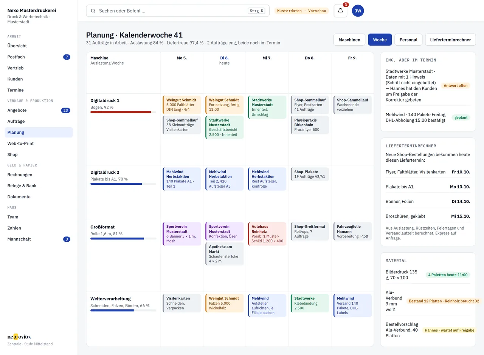Click the '4 Paletten heute 11:00' pill

coord(448,275)
